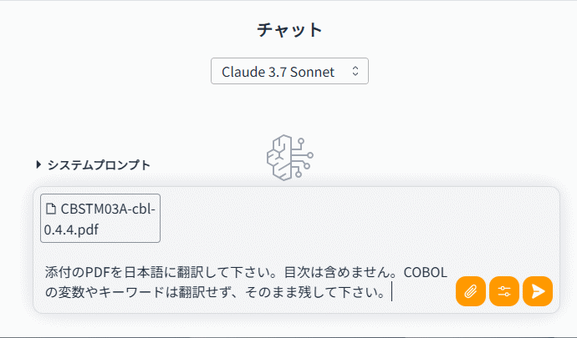Click the word COBOL in the message
Viewport: 577px width, 338px height.
pyautogui.click(x=426, y=273)
